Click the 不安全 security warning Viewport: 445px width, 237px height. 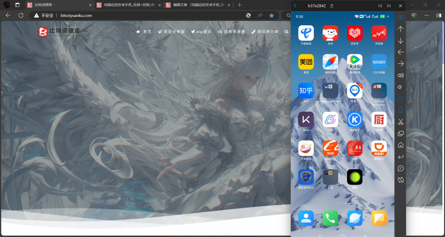click(x=44, y=15)
